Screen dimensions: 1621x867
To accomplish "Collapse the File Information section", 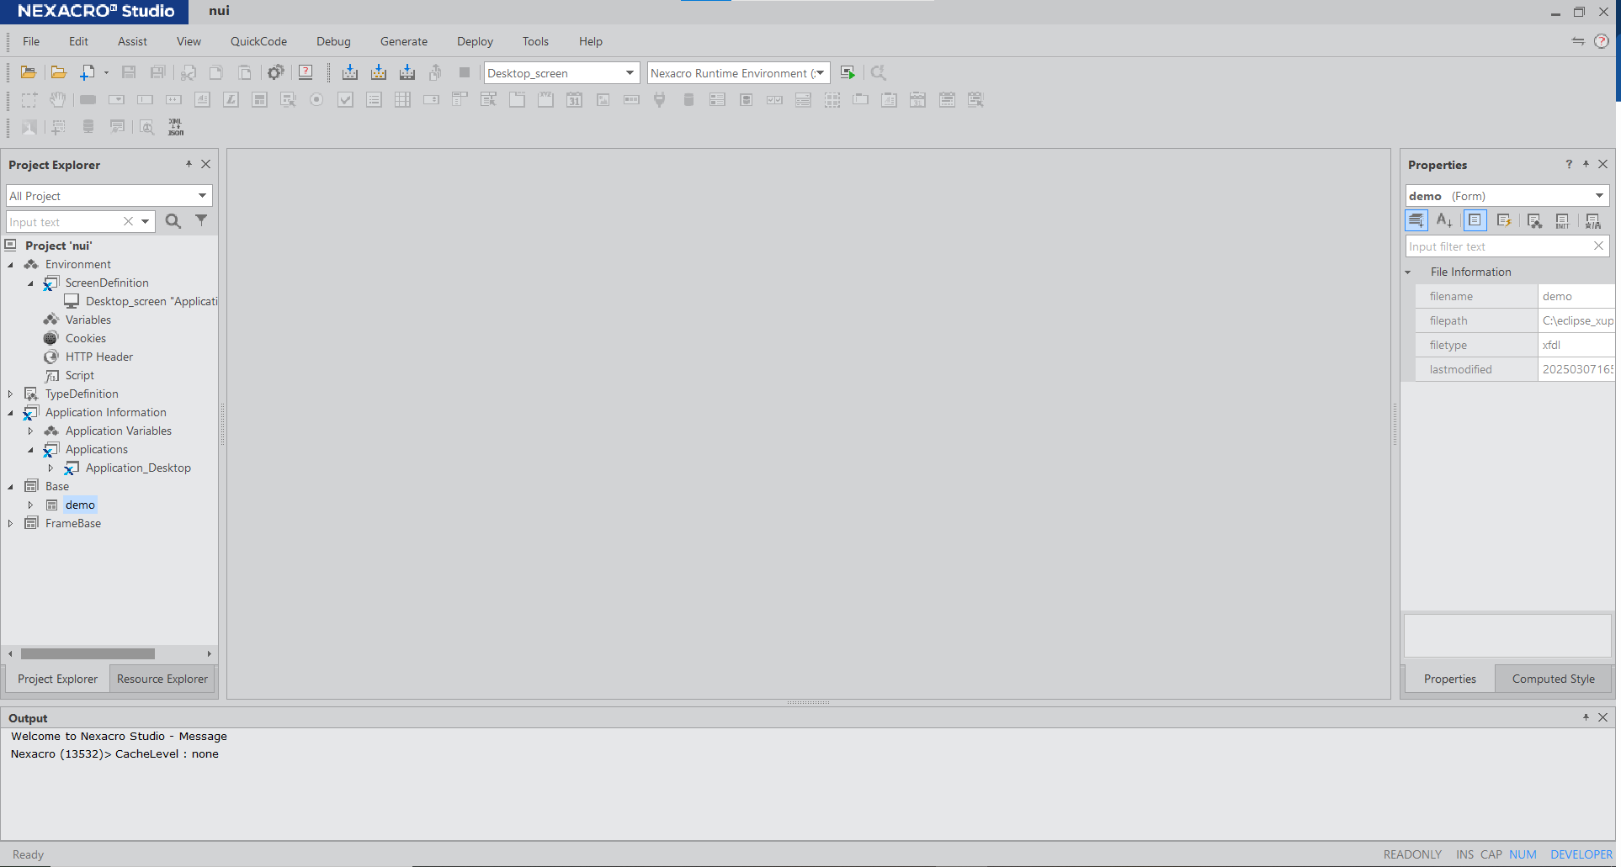I will point(1408,272).
